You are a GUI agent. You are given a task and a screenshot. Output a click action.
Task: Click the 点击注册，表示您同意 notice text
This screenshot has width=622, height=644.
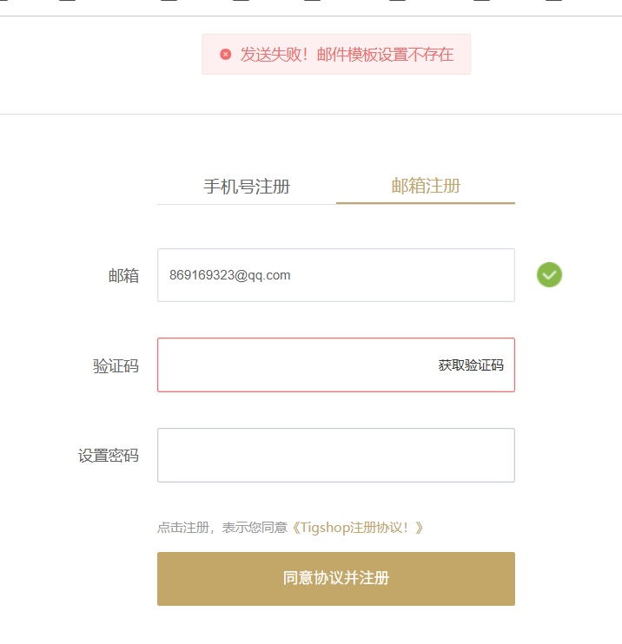[x=222, y=528]
